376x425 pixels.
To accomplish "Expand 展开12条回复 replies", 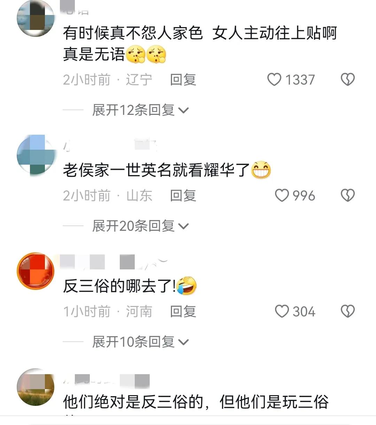I will click(x=140, y=110).
